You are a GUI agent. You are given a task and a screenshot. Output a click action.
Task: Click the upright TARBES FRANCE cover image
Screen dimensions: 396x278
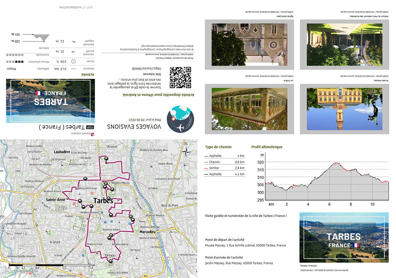[x=344, y=237]
